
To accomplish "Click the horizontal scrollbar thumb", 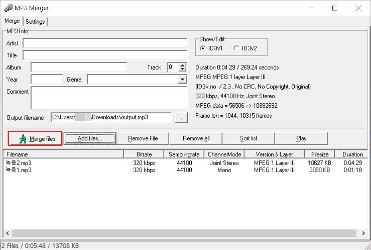I will (184, 233).
